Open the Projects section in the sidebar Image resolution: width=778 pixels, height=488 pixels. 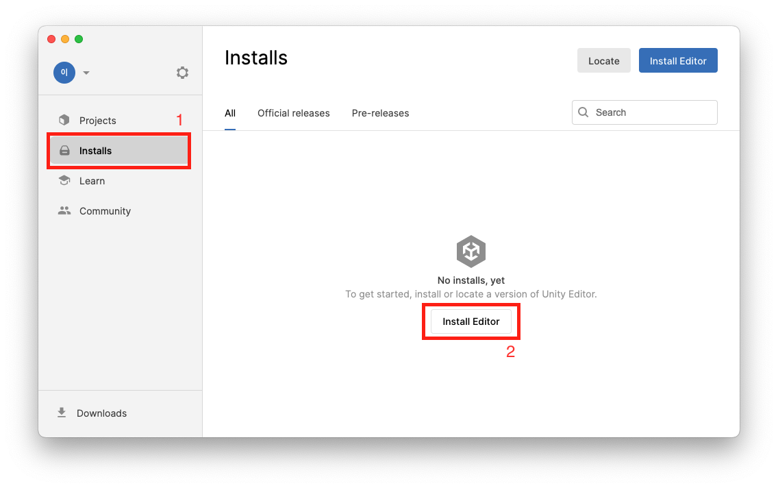point(119,121)
